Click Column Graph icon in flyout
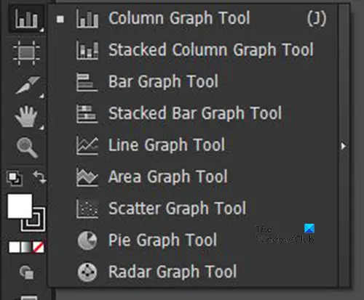This screenshot has width=364, height=300. (87, 18)
